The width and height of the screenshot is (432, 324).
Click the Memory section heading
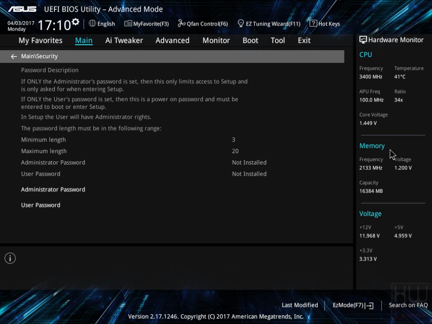(372, 146)
